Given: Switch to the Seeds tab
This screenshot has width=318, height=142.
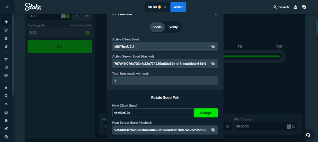Looking at the screenshot, I should (157, 27).
